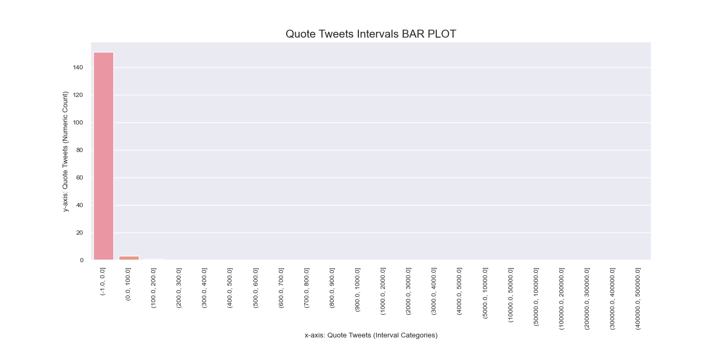
Task: Click the 100 y-axis tick value
Action: click(x=78, y=123)
